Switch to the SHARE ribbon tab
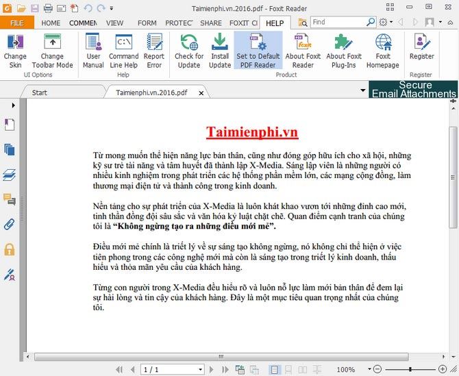459x376 pixels. coord(211,23)
